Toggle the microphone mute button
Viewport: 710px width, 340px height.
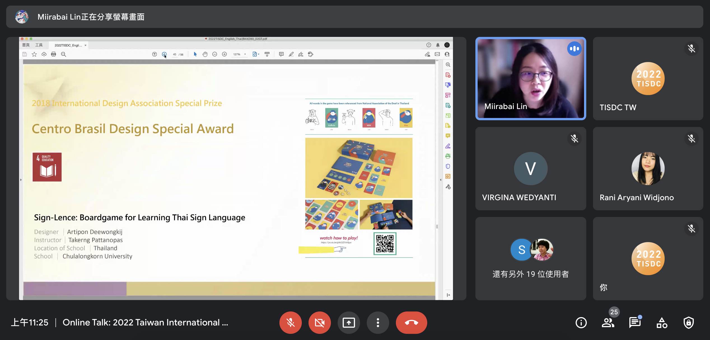[x=290, y=323]
